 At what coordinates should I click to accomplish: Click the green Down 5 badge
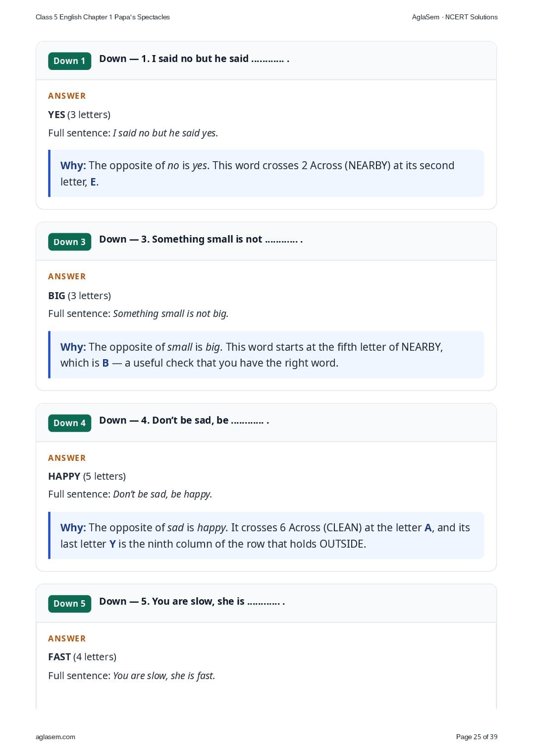(69, 604)
